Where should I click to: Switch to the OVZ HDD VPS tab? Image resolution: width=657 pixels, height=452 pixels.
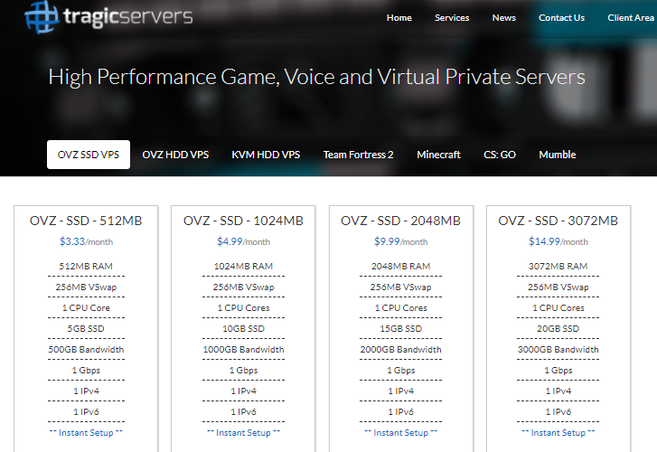pyautogui.click(x=175, y=155)
